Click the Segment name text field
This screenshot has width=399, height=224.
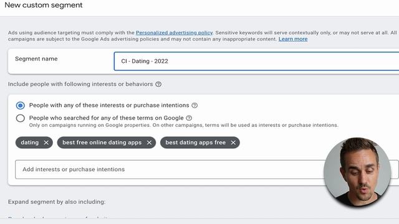256,61
